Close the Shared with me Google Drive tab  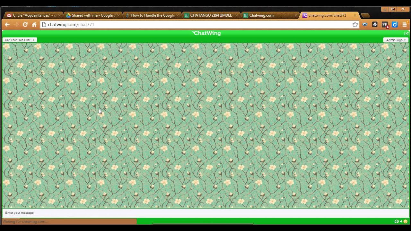point(118,15)
